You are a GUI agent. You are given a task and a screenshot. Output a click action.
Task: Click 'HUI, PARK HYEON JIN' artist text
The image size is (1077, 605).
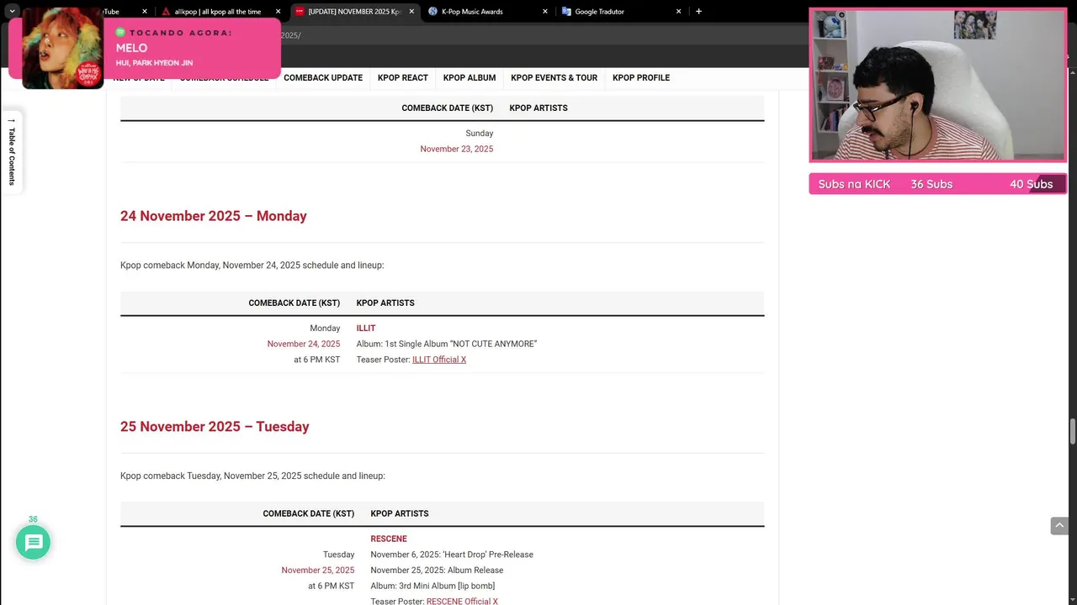pos(154,63)
